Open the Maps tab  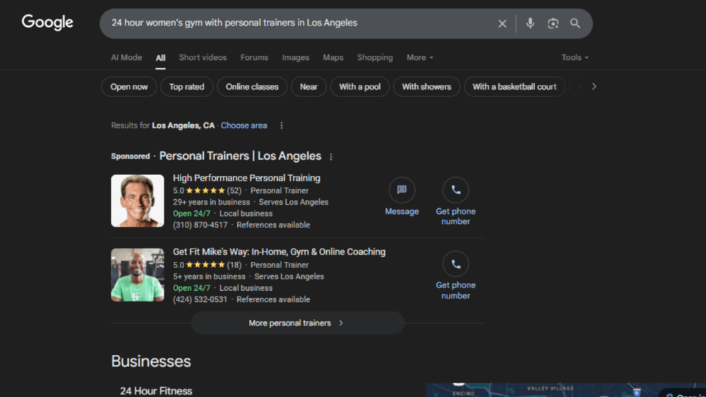point(333,58)
